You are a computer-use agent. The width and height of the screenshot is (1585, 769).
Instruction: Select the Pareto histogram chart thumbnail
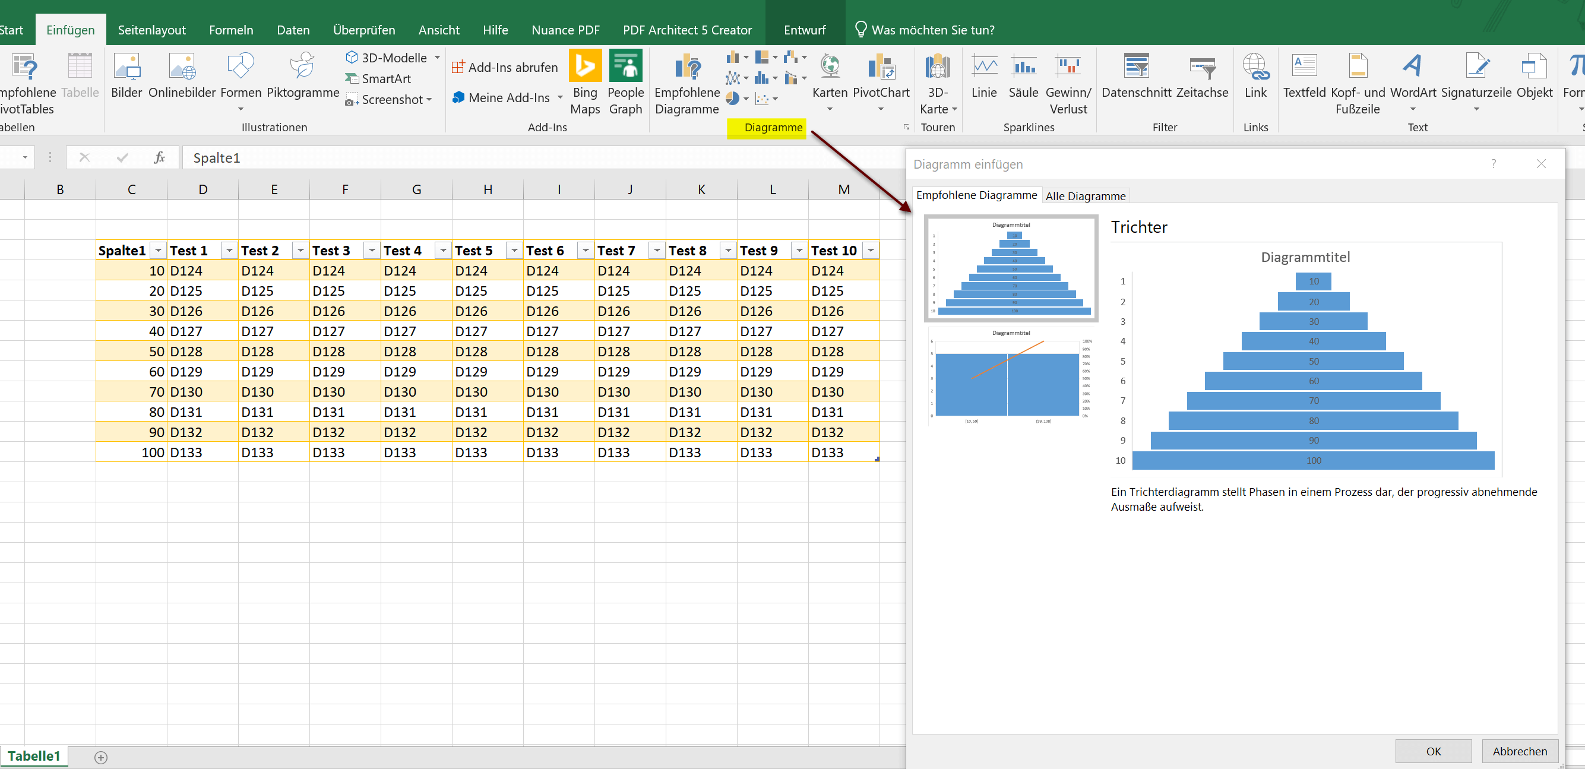pos(1011,377)
